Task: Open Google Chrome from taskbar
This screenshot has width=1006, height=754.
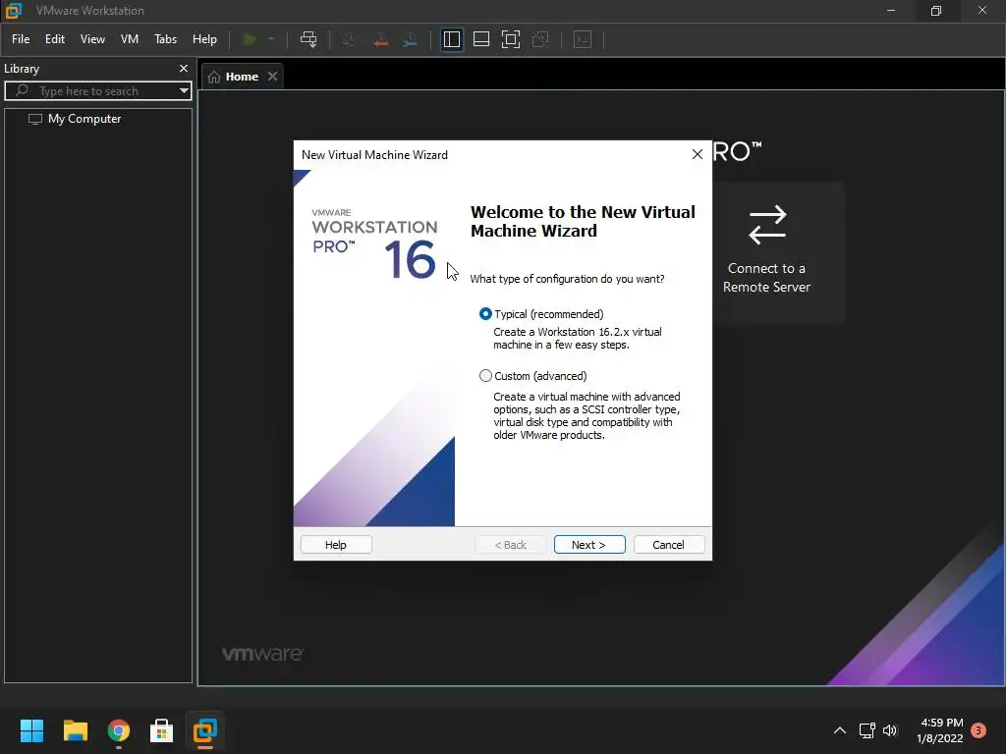Action: [x=119, y=730]
